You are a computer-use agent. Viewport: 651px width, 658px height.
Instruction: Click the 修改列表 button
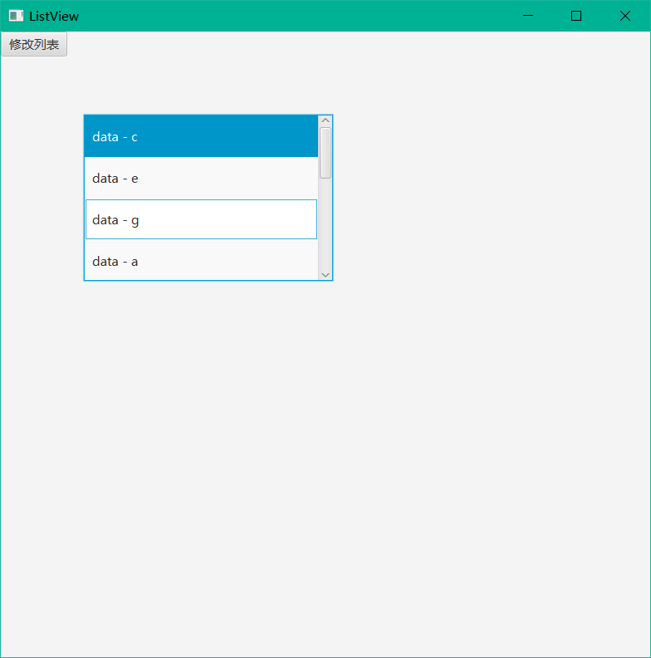point(34,44)
